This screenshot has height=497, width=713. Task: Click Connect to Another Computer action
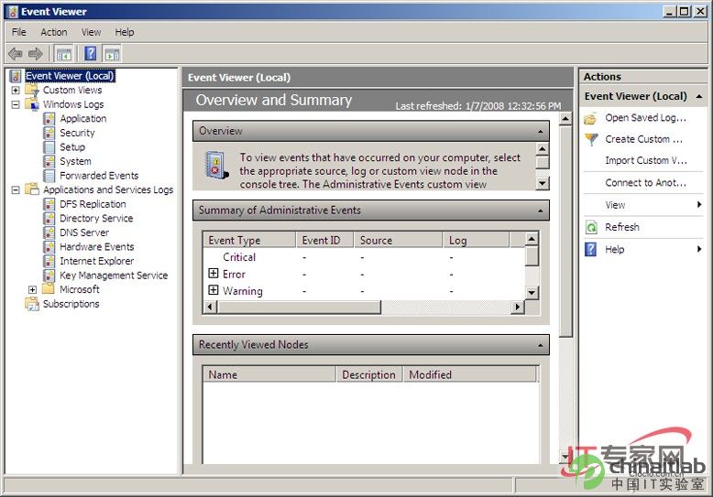[645, 182]
